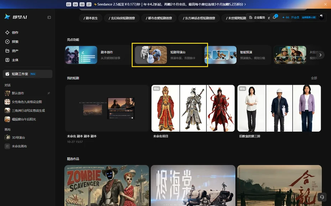Viewport: 331px width, 206px height.
Task: Close the Seedance promotion banner
Action: coord(326,4)
